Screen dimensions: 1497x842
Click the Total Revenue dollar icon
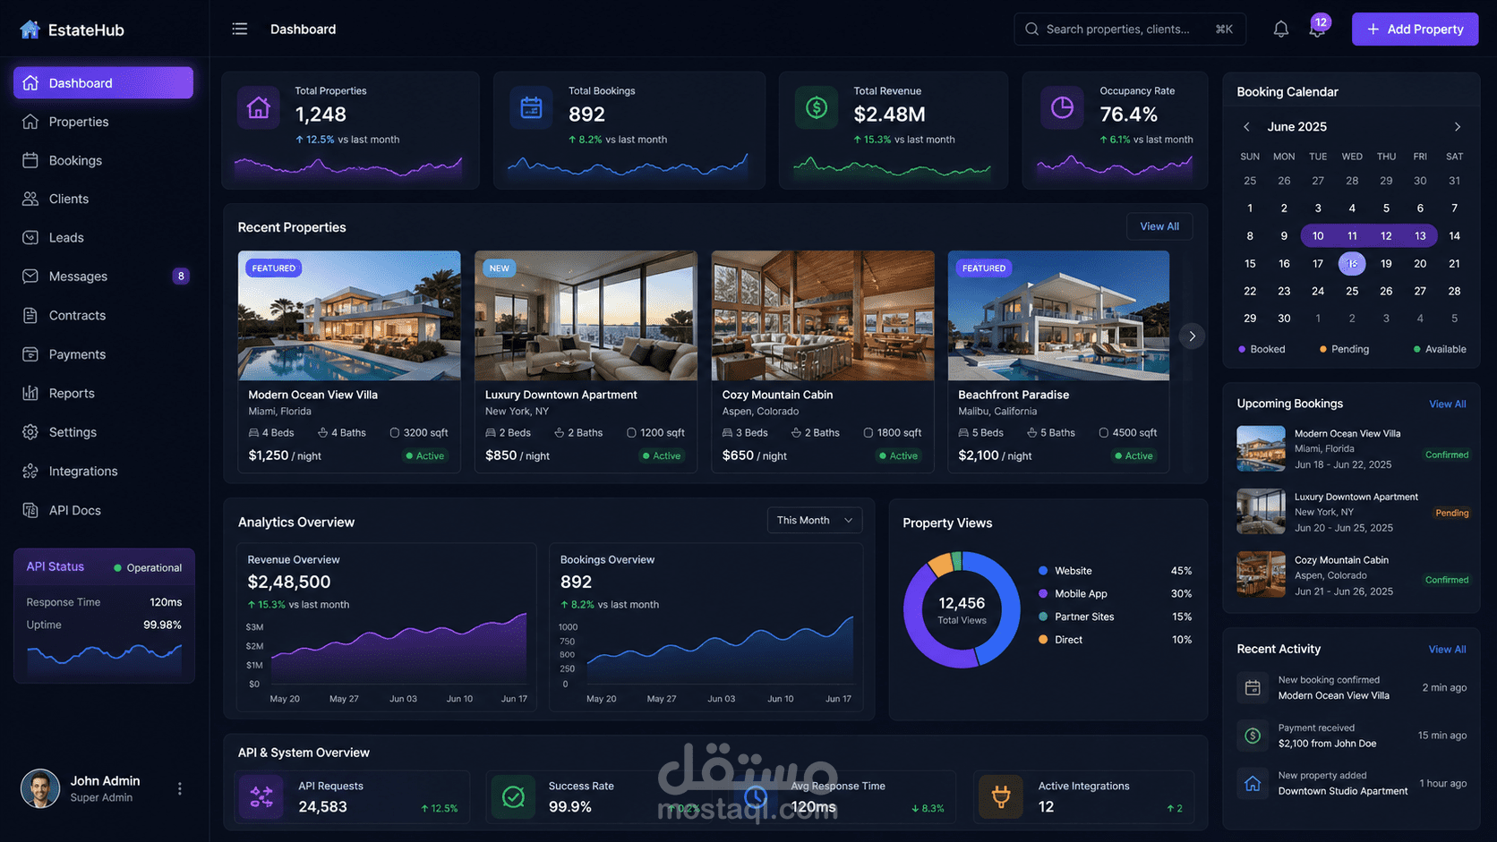(817, 108)
